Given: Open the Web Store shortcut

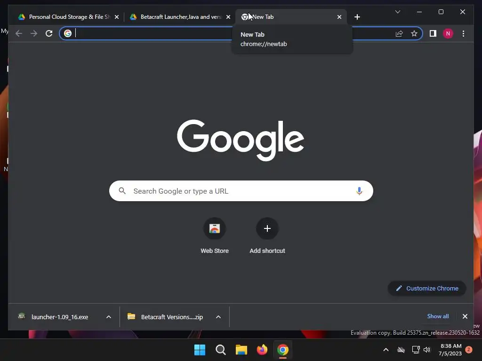Looking at the screenshot, I should click(x=215, y=236).
